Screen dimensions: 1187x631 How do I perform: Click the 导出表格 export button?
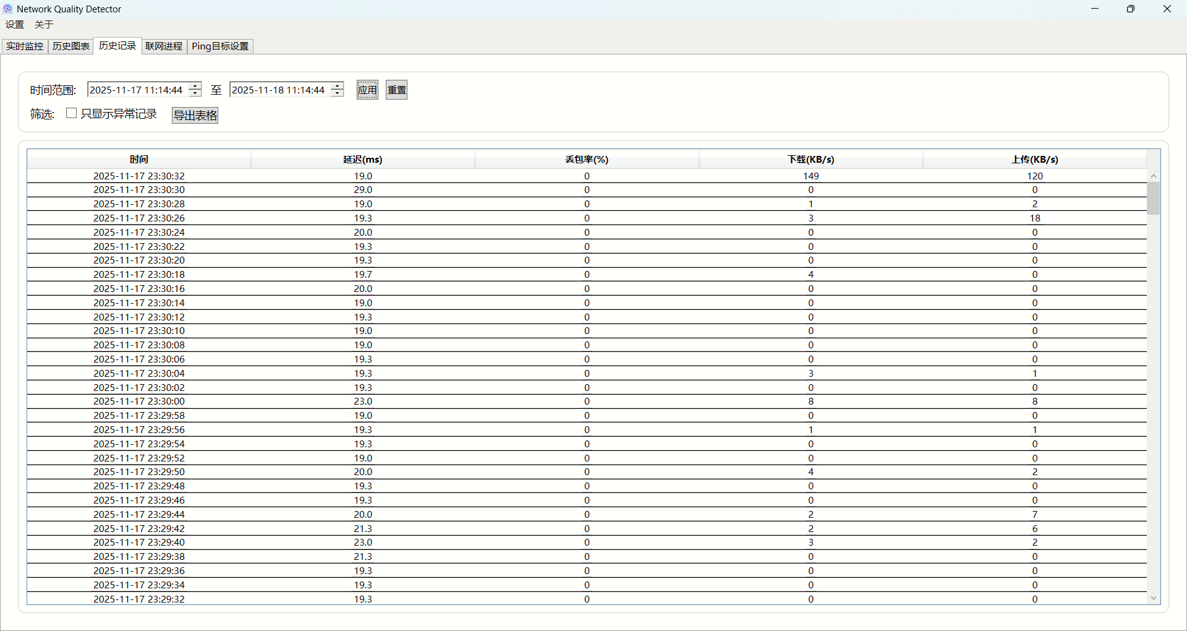click(195, 115)
